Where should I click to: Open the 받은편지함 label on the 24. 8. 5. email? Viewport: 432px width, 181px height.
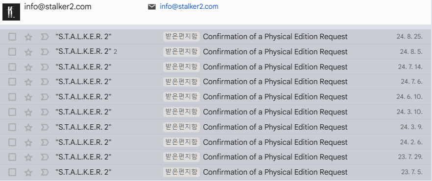tap(181, 52)
